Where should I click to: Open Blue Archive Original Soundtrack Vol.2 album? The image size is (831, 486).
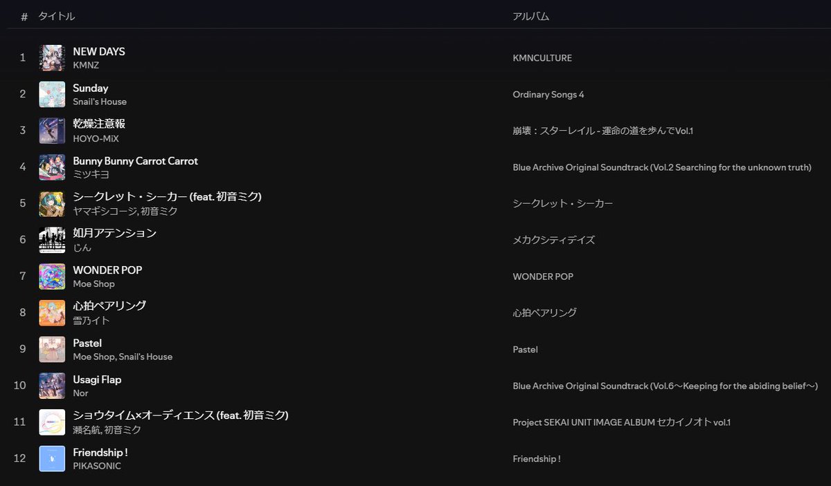click(662, 167)
